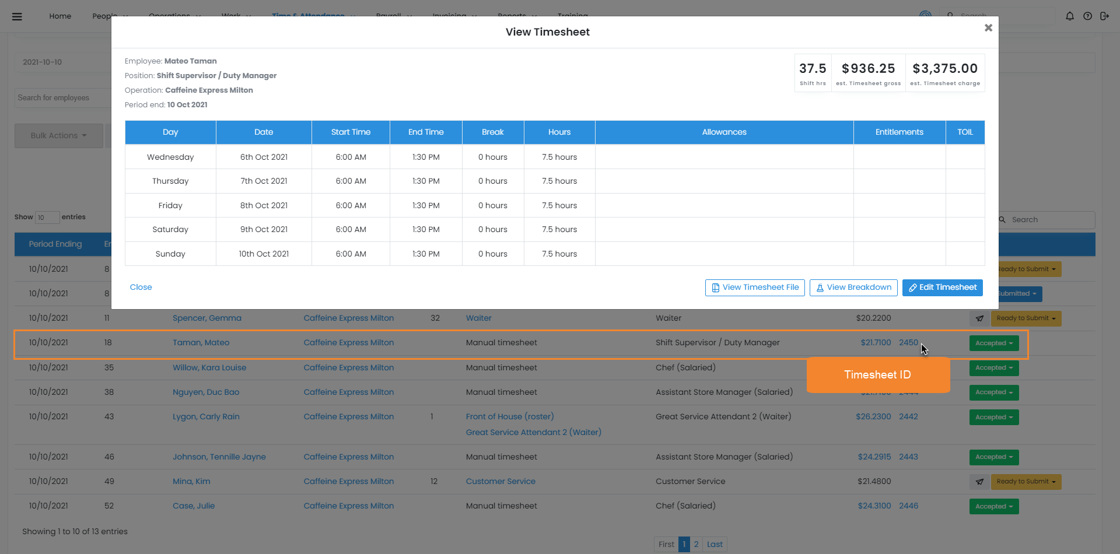Click Front of House (roster) link
Screen dimensions: 1120x554
(x=510, y=416)
